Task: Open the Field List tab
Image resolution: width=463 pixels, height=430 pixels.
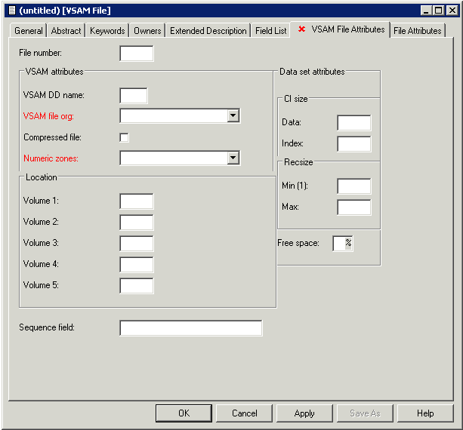Action: [x=270, y=31]
